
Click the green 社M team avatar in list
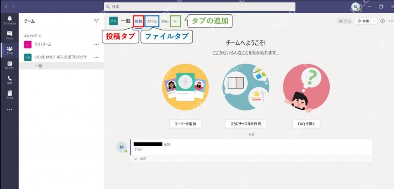tap(28, 57)
